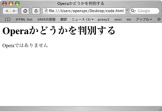Viewport: 162px width, 111px height.
Task: Close the window with the red button
Action: [5, 4]
